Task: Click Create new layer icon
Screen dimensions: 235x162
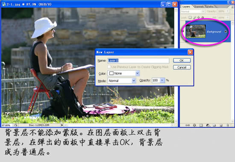Action: coord(221,125)
